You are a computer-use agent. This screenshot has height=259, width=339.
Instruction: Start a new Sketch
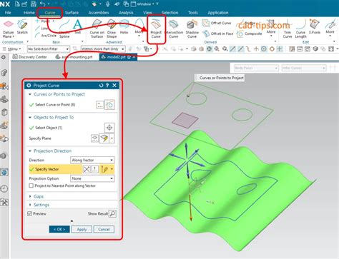click(22, 27)
